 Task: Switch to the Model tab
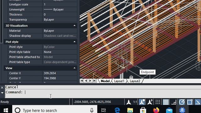[105, 81]
